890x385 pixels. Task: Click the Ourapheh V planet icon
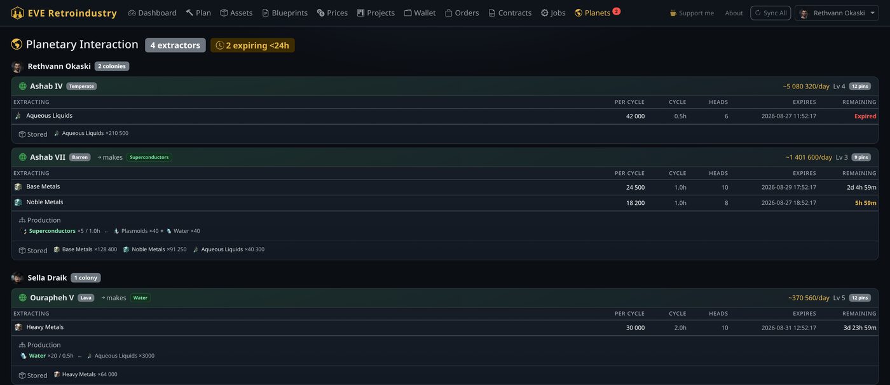pyautogui.click(x=23, y=297)
